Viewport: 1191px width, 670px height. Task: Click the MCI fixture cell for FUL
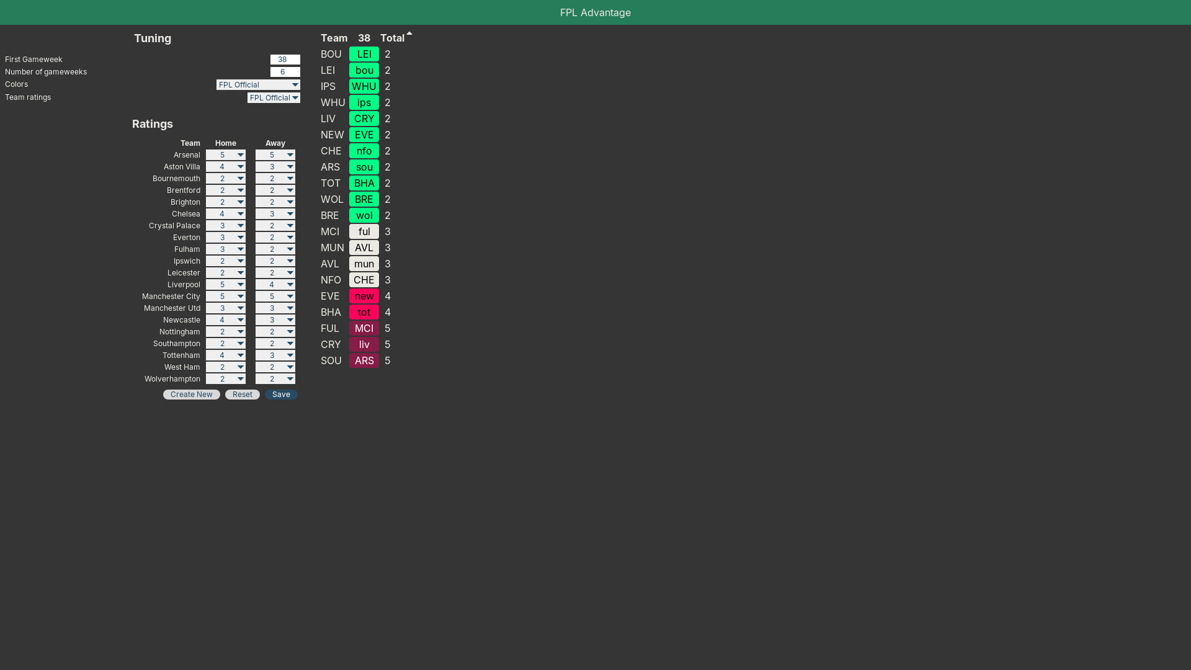pos(364,328)
